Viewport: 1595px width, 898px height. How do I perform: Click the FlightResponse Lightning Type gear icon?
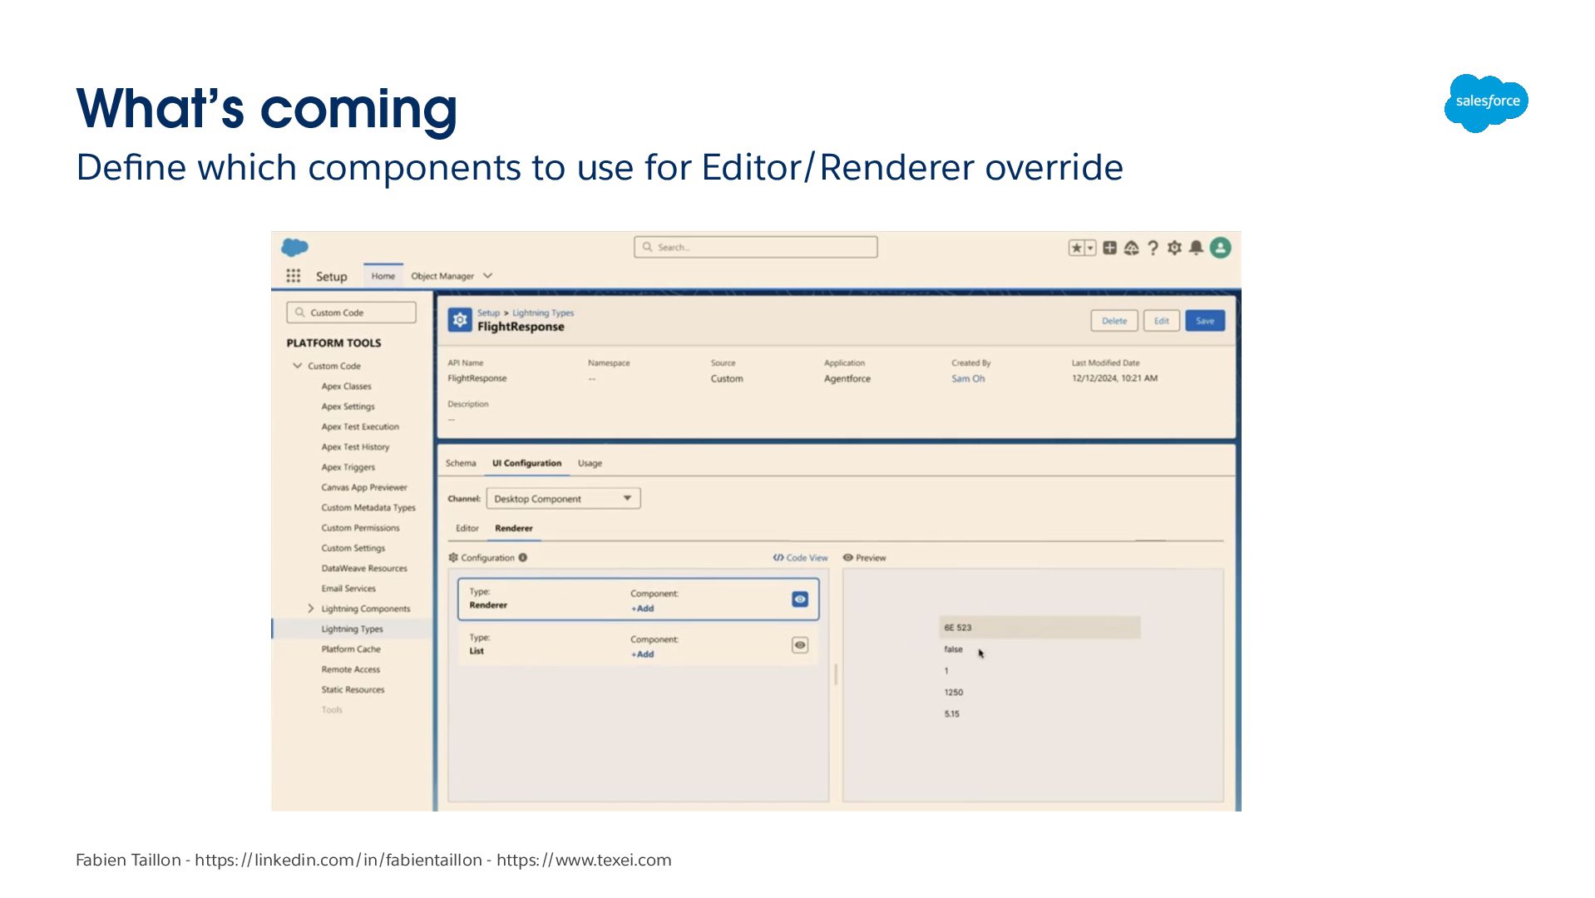pos(460,320)
